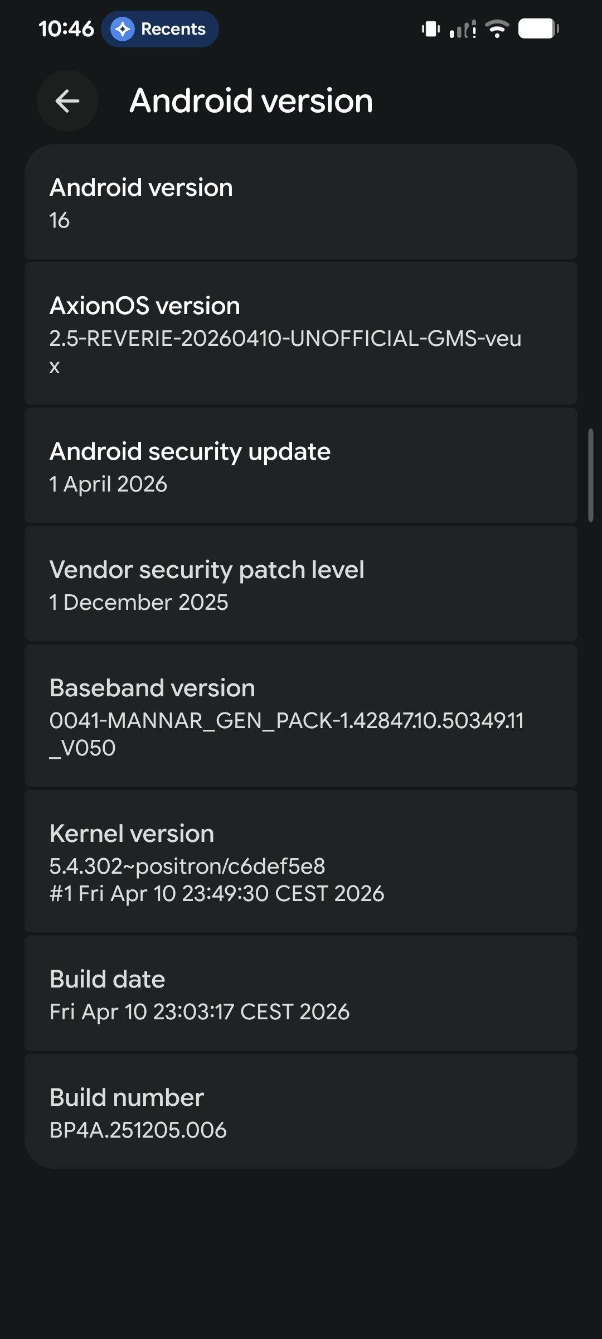Tap the AxionOS version entry

301,334
